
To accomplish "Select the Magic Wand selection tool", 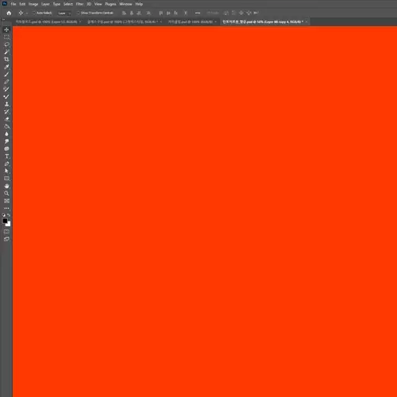I will click(6, 52).
